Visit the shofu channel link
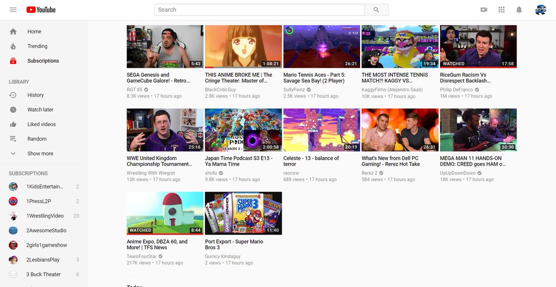 [211, 173]
